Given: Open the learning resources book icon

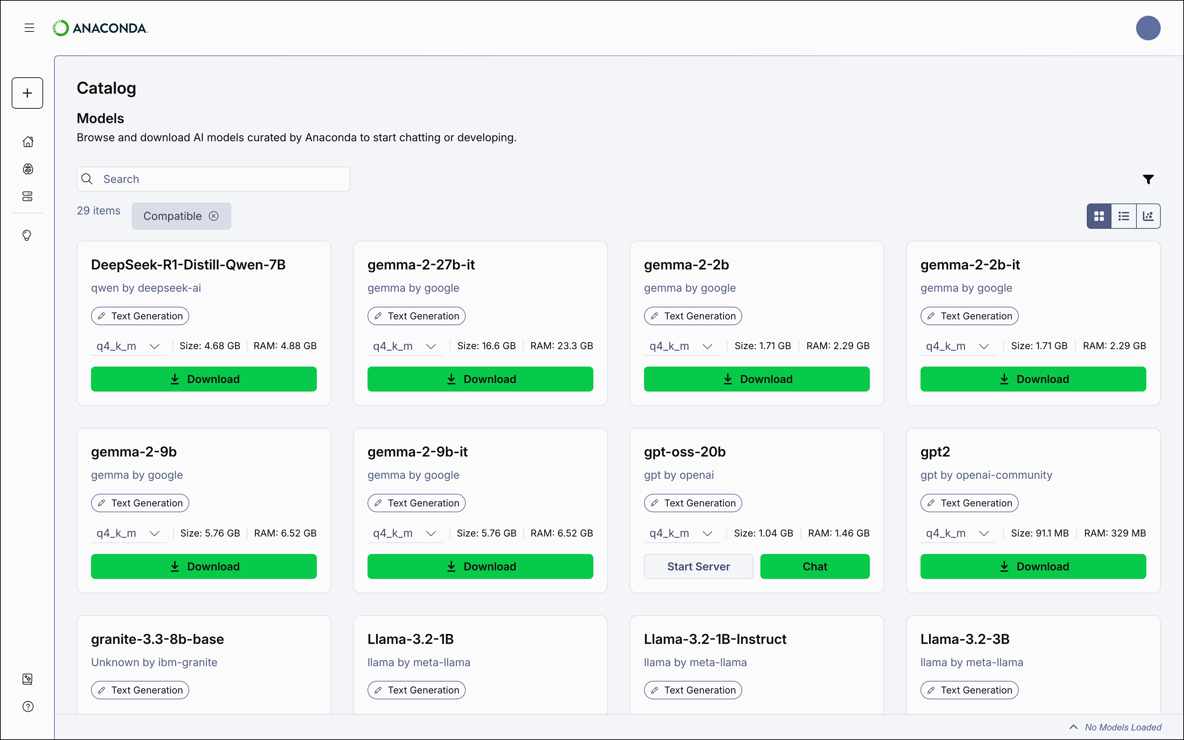Looking at the screenshot, I should (x=28, y=679).
